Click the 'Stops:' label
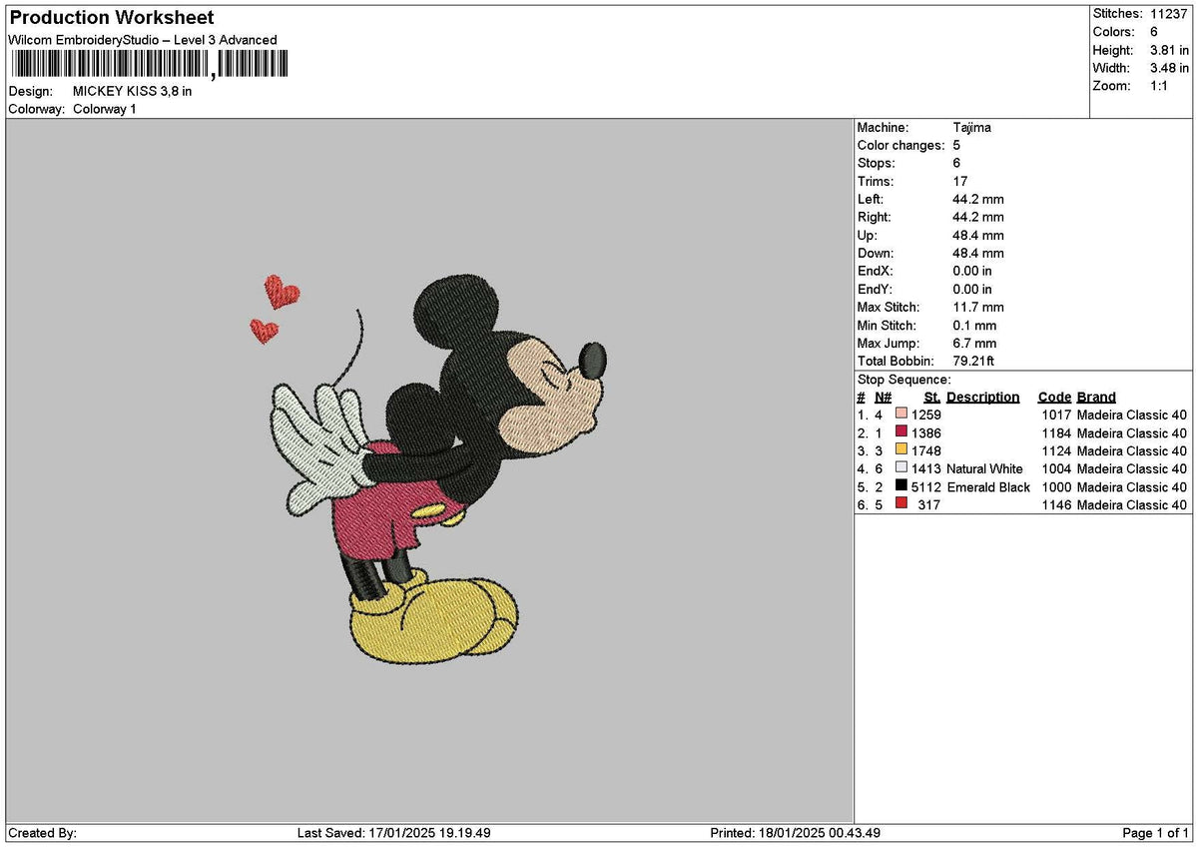 tap(877, 164)
